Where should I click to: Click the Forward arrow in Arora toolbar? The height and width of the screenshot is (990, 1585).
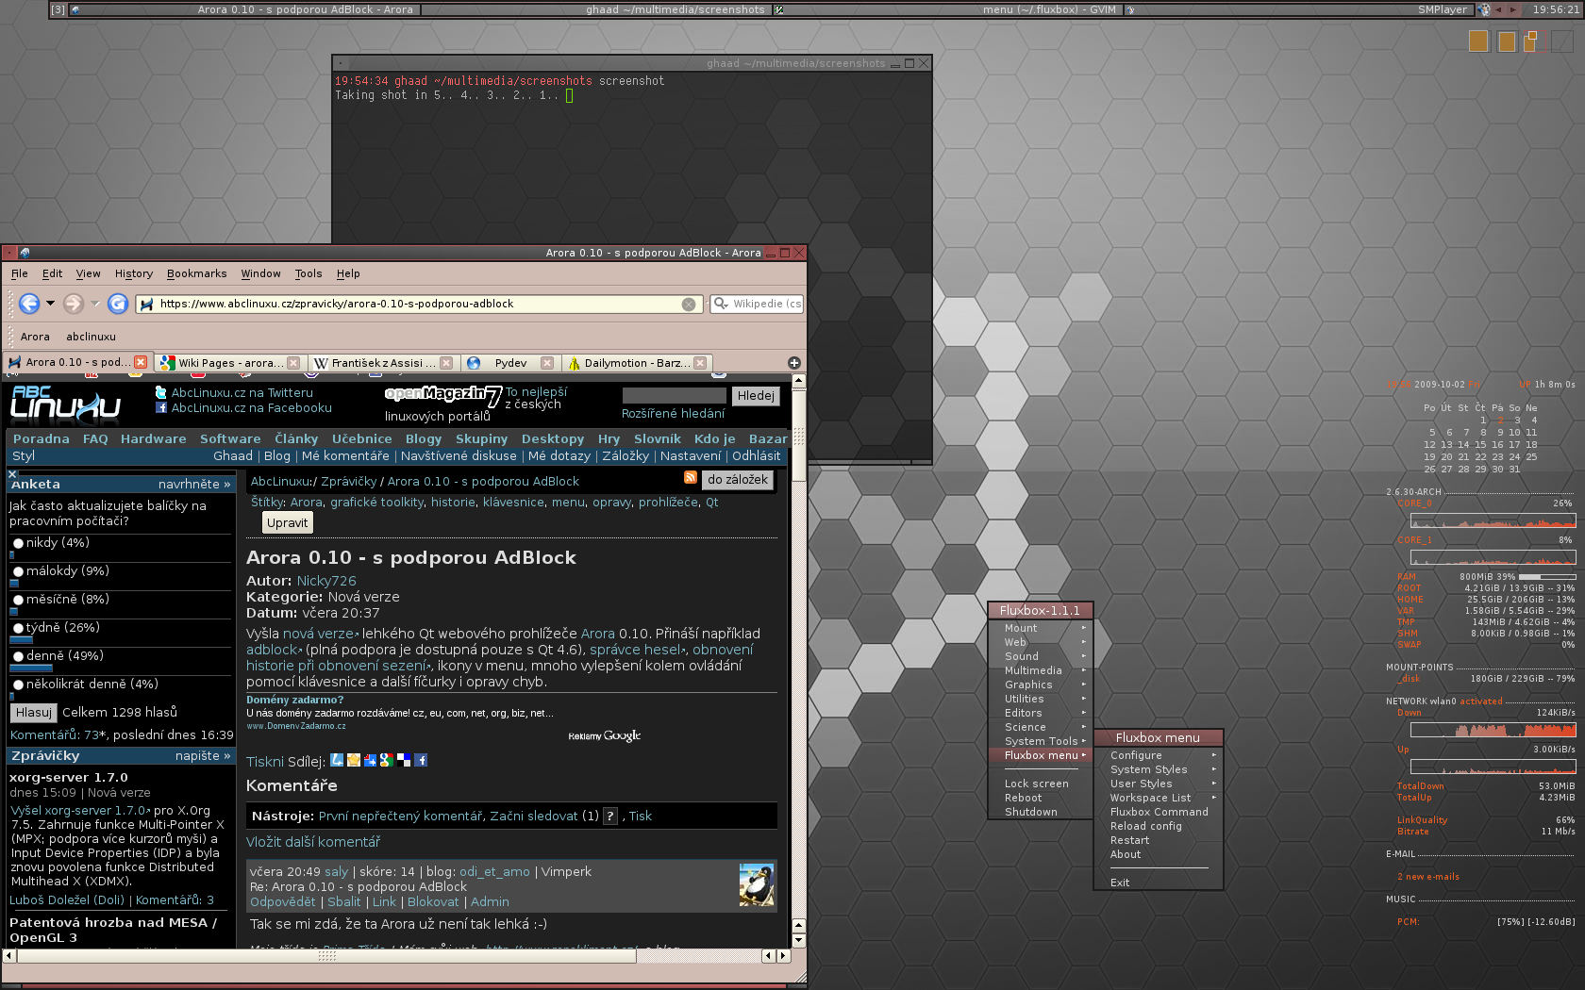73,304
